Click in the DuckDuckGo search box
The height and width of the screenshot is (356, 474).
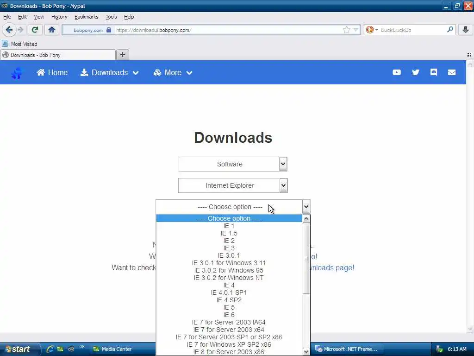[412, 30]
